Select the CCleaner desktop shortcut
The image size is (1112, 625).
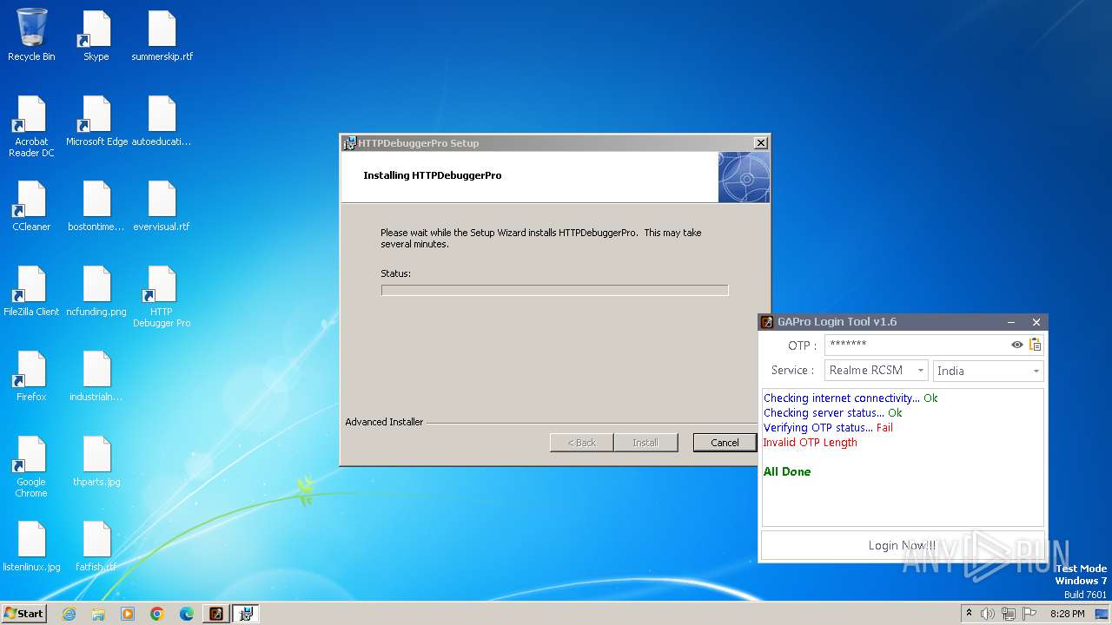(x=31, y=205)
